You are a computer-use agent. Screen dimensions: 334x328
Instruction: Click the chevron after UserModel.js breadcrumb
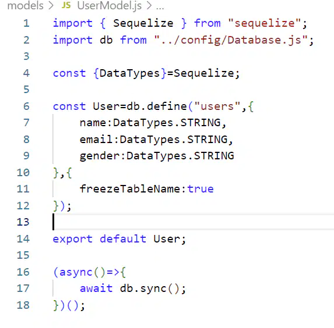(x=149, y=6)
